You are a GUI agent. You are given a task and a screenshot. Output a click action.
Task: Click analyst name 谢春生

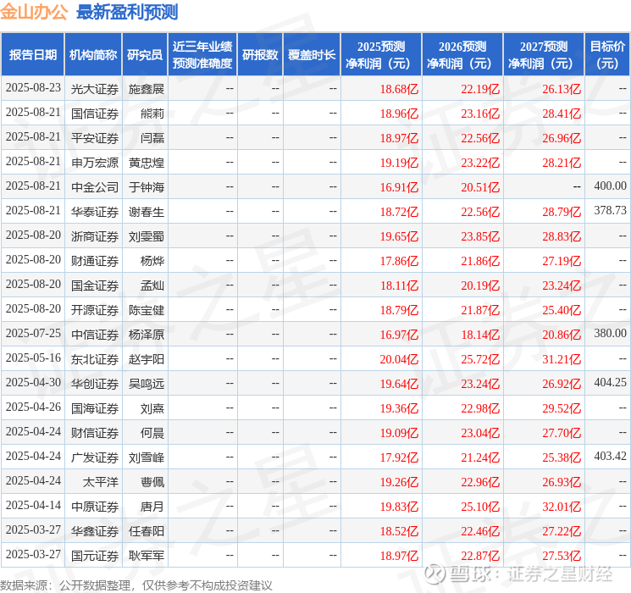pos(147,212)
